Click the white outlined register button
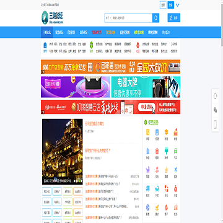 (x=163, y=5)
